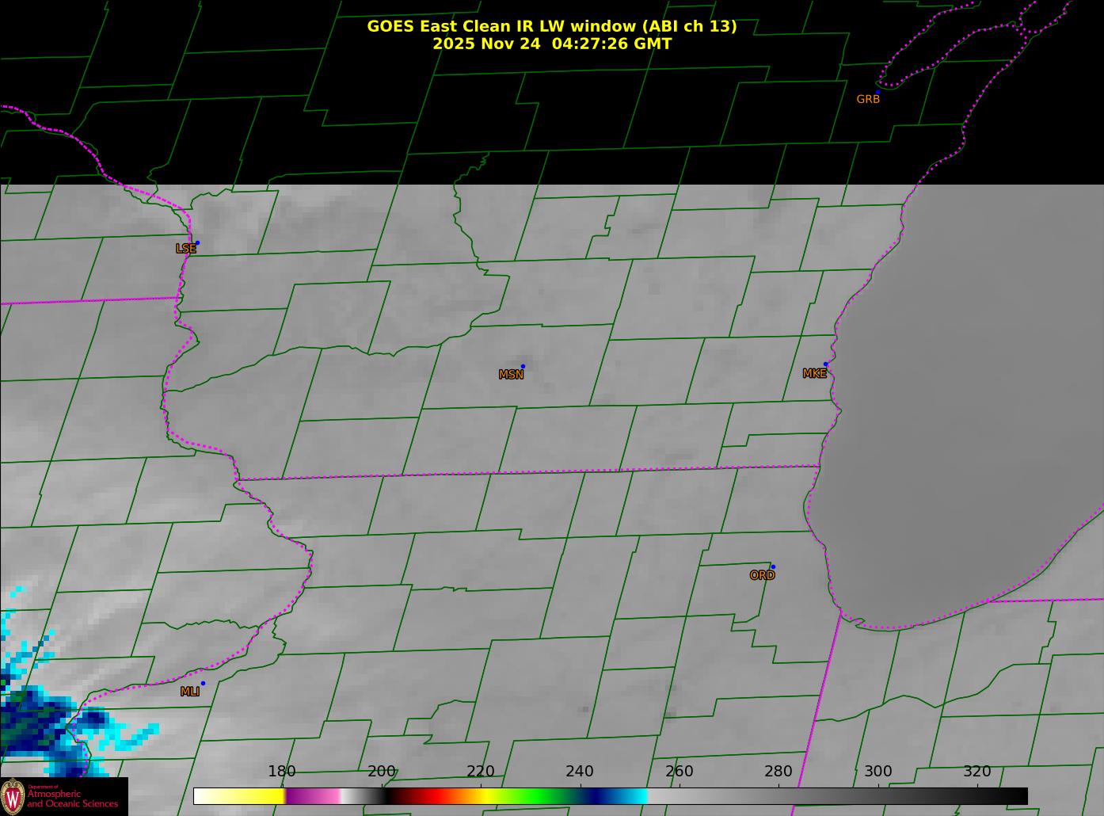Click the blue station dot near MLI

click(x=203, y=683)
